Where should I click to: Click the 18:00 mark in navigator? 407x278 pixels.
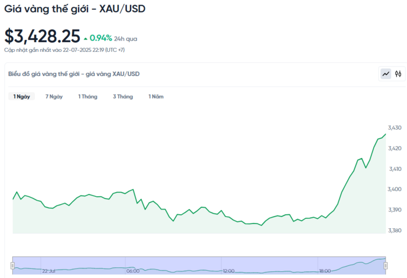(324, 271)
